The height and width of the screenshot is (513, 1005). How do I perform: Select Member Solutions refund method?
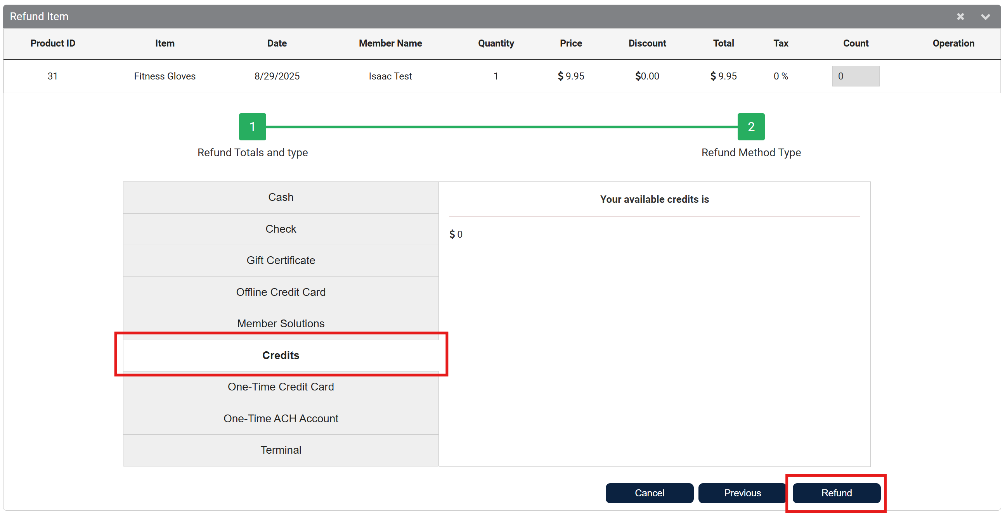281,323
